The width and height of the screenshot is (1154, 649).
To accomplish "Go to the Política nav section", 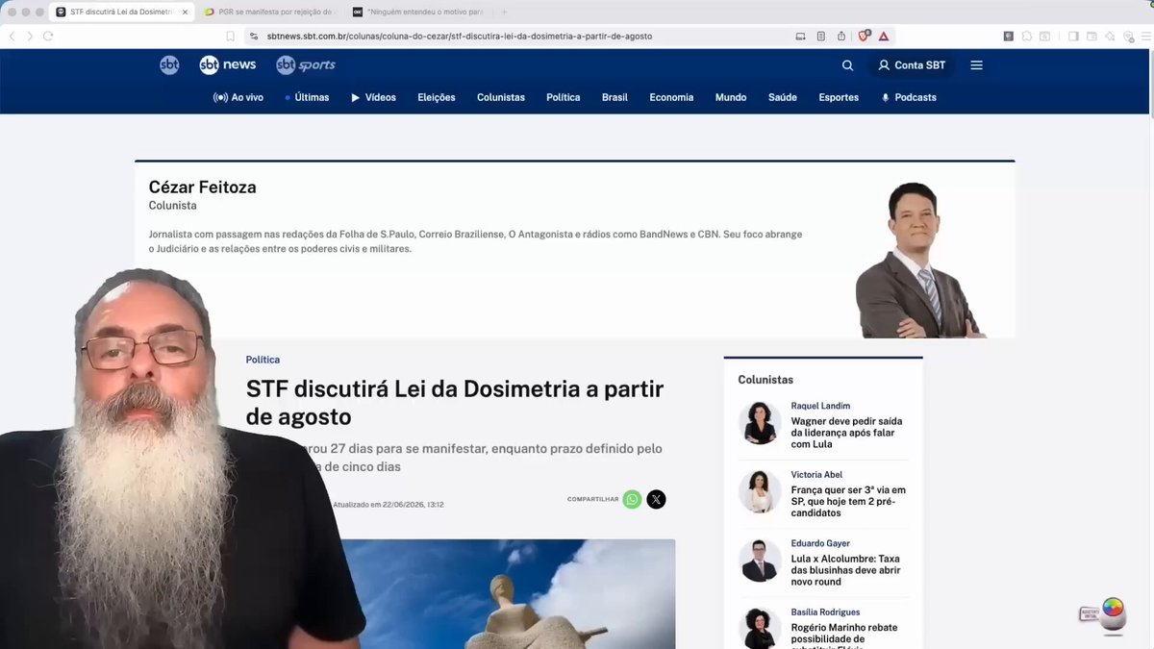I will (564, 97).
